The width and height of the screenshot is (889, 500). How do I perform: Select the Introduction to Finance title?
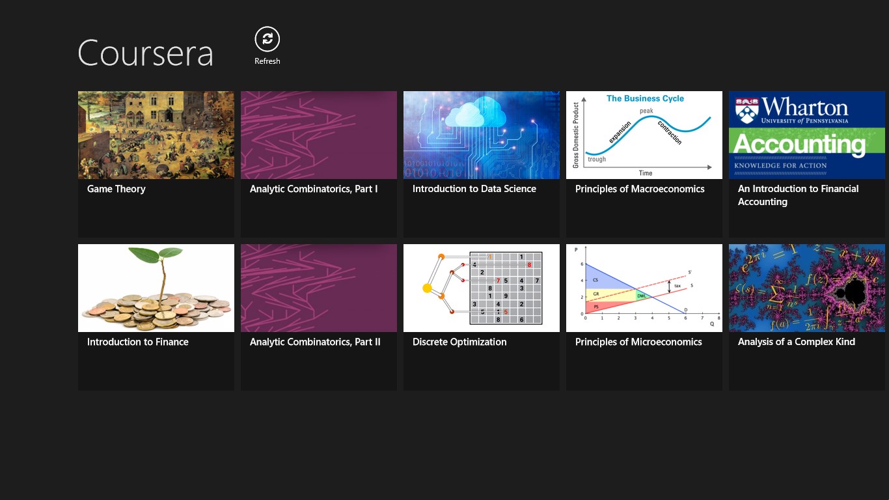[138, 342]
